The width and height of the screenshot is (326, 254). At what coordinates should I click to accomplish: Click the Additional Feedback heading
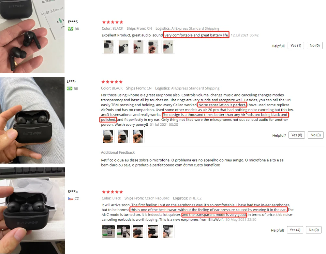(118, 152)
